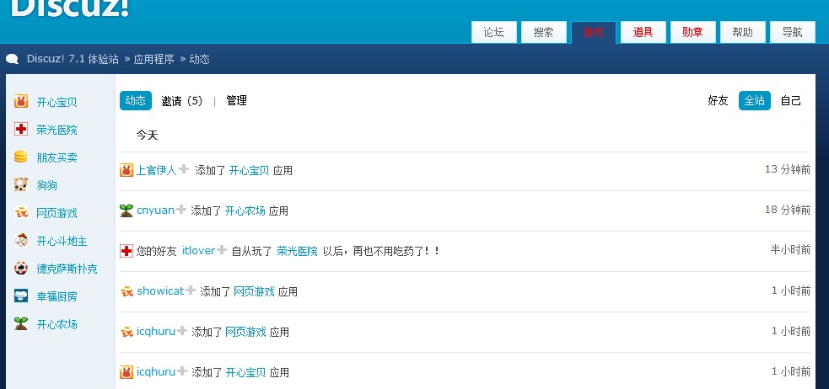Add showicat as friend via plus icon

[191, 290]
